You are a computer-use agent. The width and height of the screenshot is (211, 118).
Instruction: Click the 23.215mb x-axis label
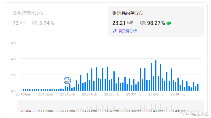(x=67, y=94)
